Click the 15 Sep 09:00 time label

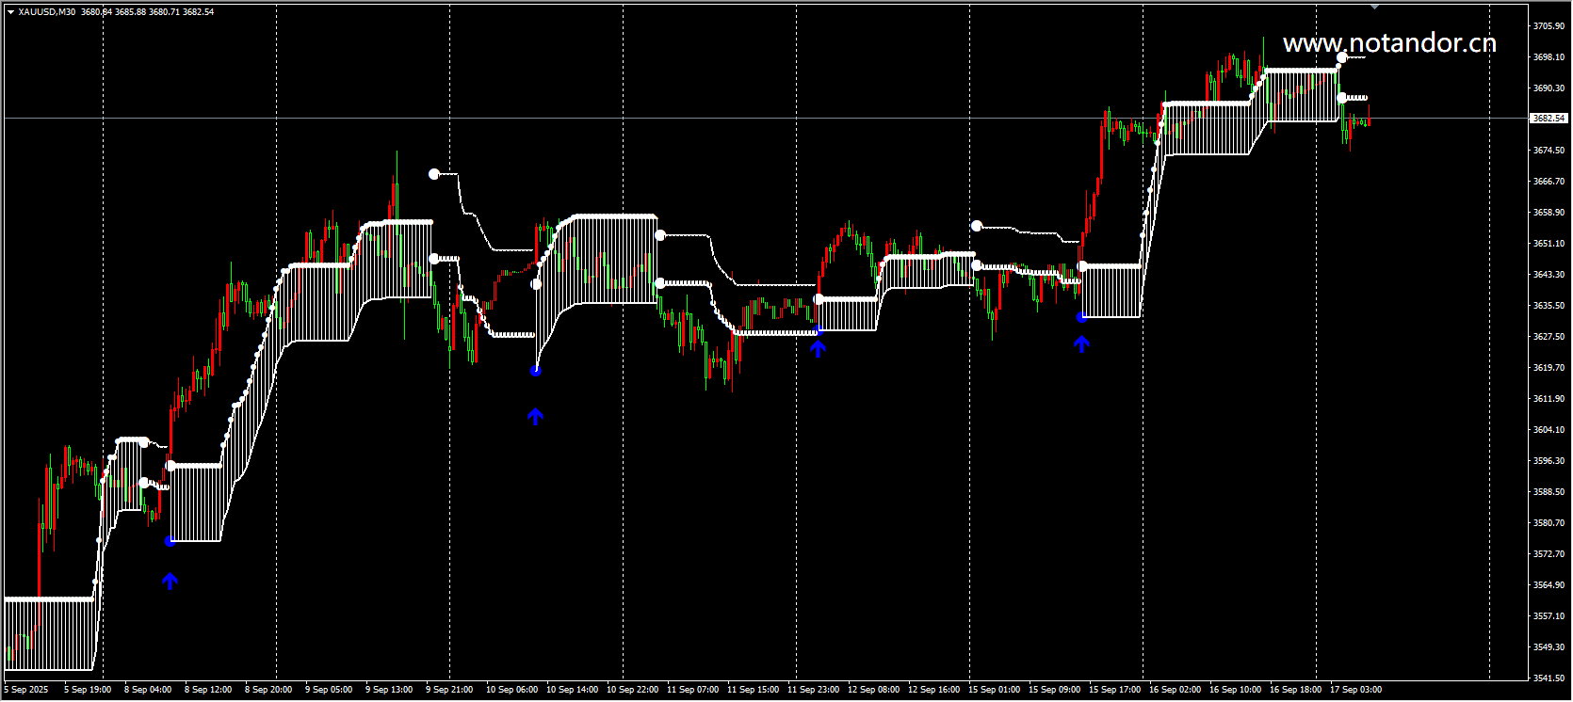1054,690
